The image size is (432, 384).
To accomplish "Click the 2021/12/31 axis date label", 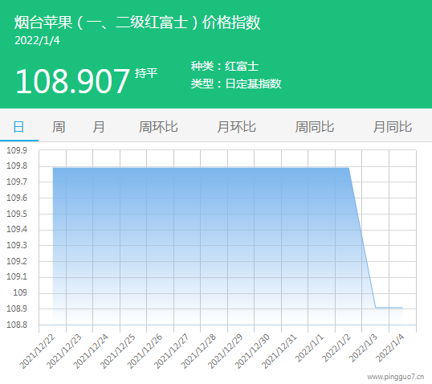I will (279, 352).
